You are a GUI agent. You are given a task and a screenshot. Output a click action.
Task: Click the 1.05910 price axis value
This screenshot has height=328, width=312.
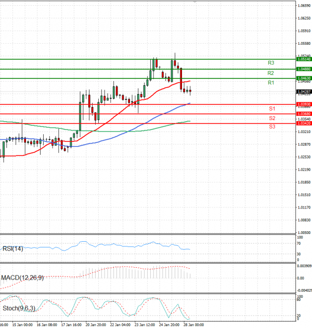point(304,31)
